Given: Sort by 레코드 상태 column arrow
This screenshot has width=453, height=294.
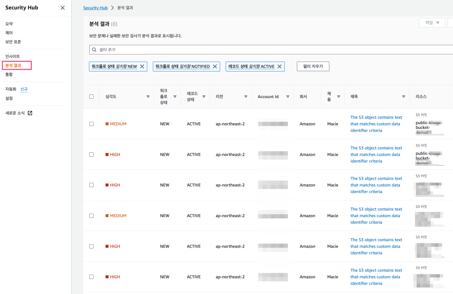Looking at the screenshot, I should 203,97.
